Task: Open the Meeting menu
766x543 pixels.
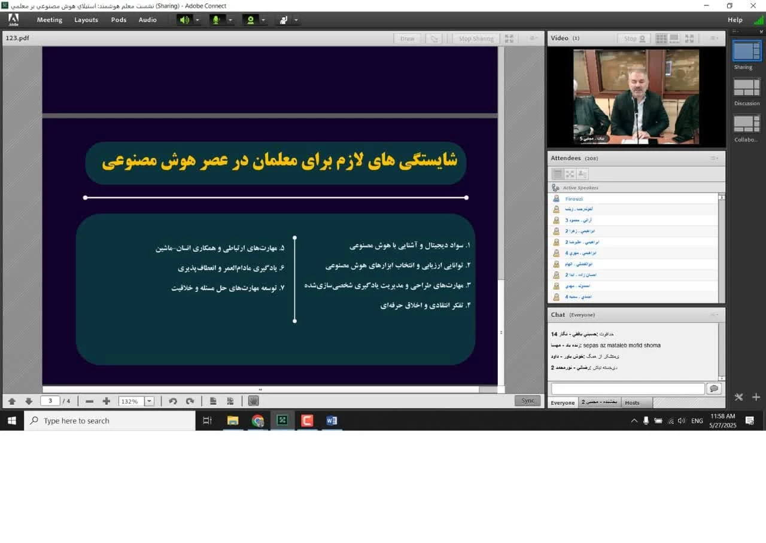Action: pyautogui.click(x=49, y=20)
